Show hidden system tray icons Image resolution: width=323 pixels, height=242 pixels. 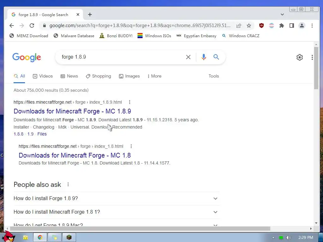click(273, 238)
